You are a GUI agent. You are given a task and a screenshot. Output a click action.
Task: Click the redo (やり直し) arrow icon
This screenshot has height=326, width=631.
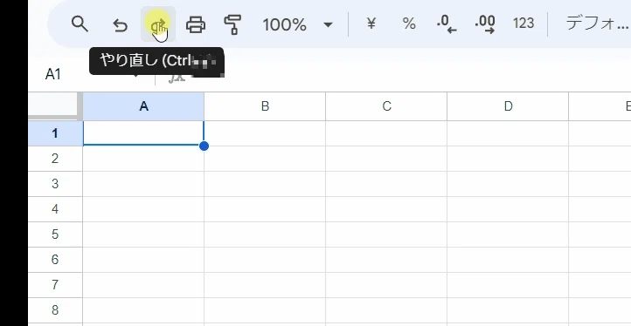pos(158,24)
